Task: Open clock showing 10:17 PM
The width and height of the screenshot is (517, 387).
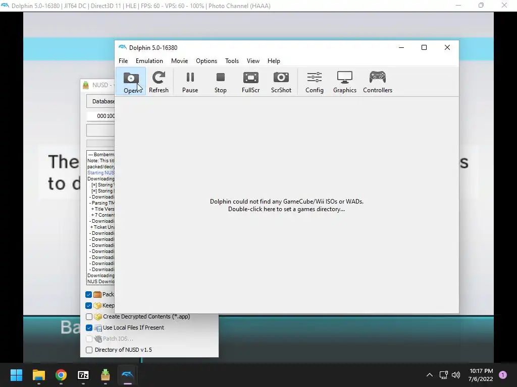Action: point(481,375)
